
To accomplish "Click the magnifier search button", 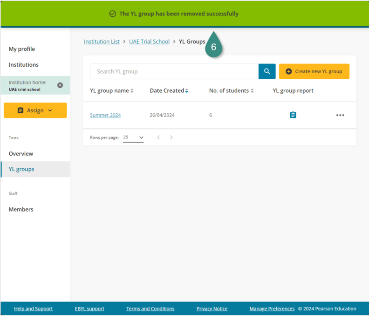I will pyautogui.click(x=267, y=71).
